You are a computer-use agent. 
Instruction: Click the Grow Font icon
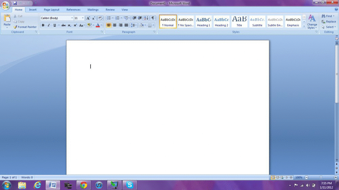point(88,18)
